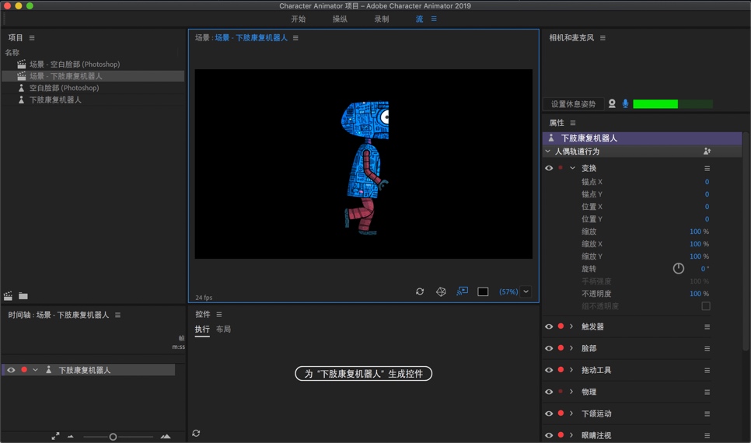
Task: Click the fit timeline expand arrows icon
Action: click(55, 436)
